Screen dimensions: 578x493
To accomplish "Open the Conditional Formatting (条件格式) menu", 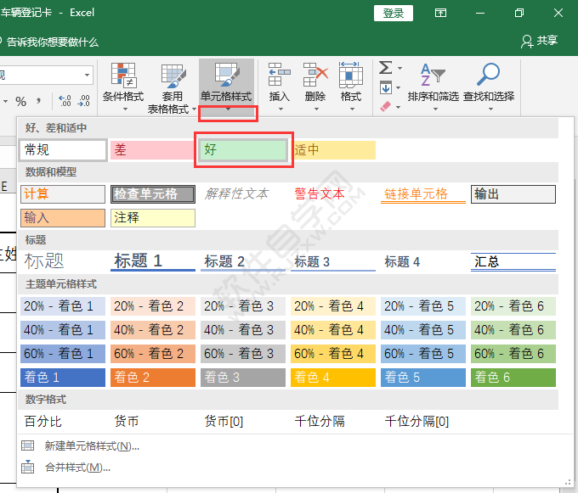I will coord(122,84).
